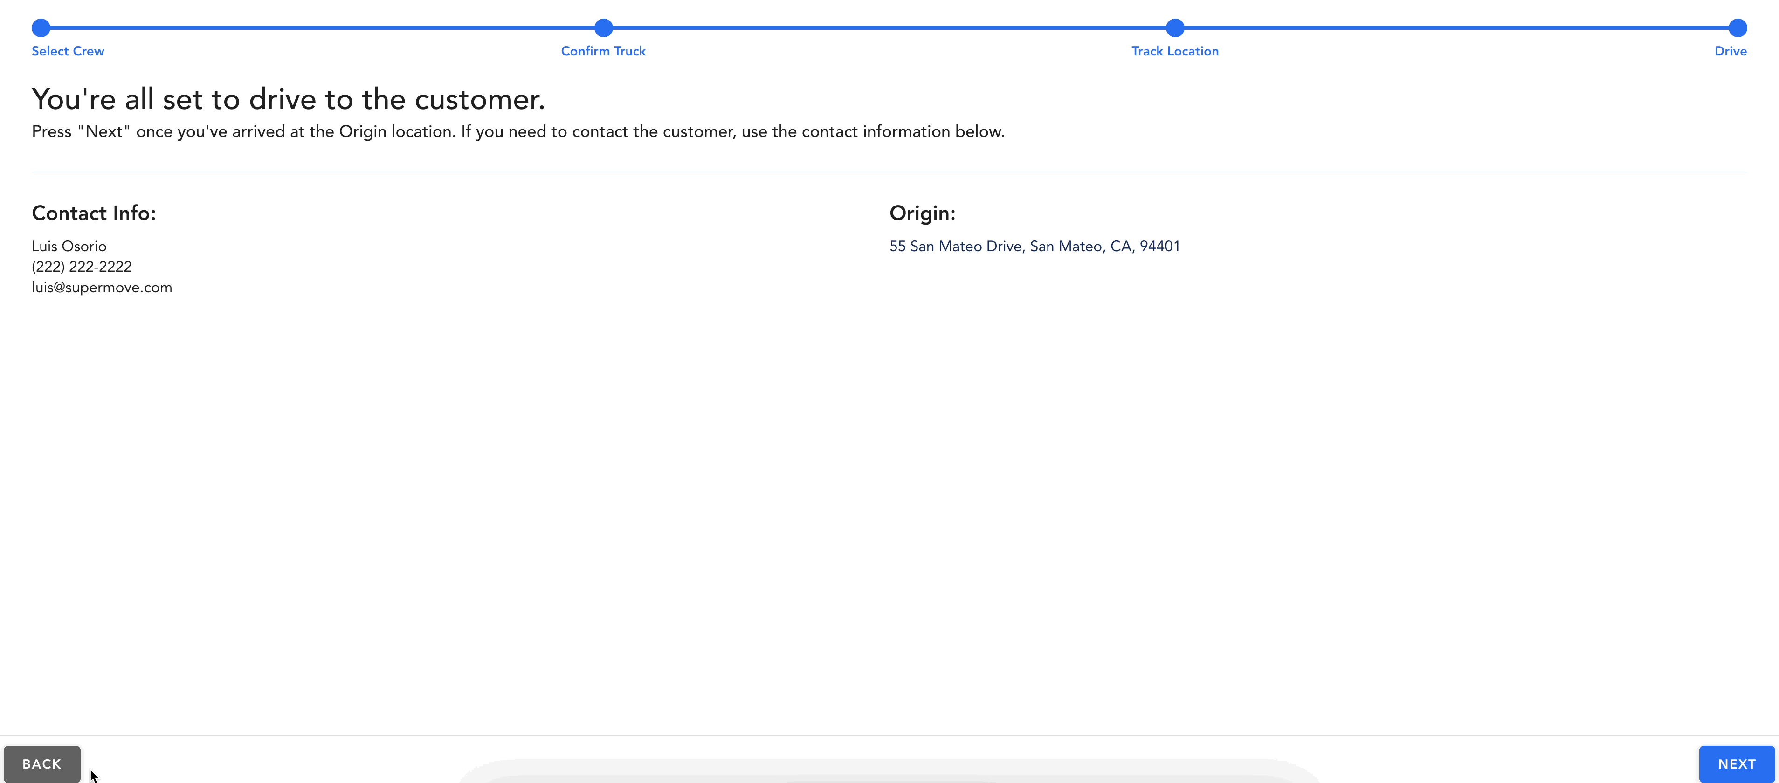The width and height of the screenshot is (1779, 783).
Task: Click the Select Crew step dot
Action: coord(41,28)
